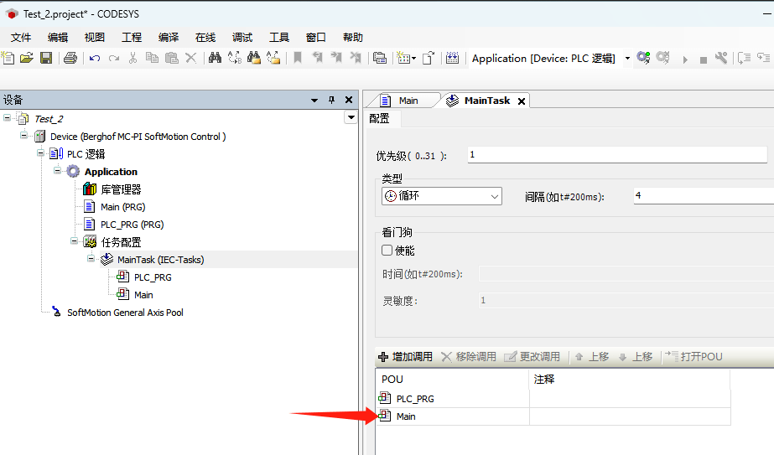
Task: Switch to the Main editor tab
Action: (408, 101)
